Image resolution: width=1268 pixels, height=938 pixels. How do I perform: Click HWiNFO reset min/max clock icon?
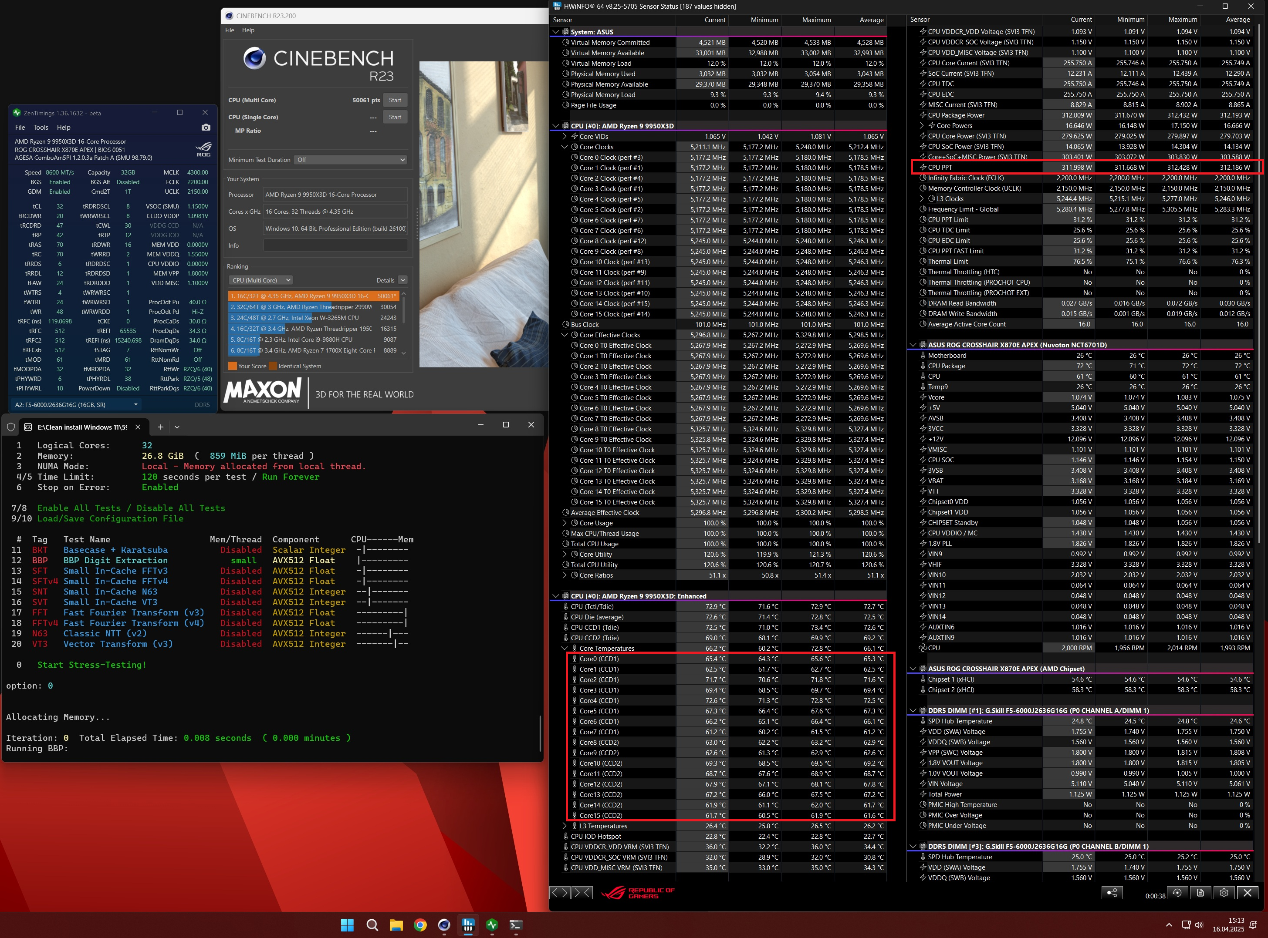click(1177, 893)
